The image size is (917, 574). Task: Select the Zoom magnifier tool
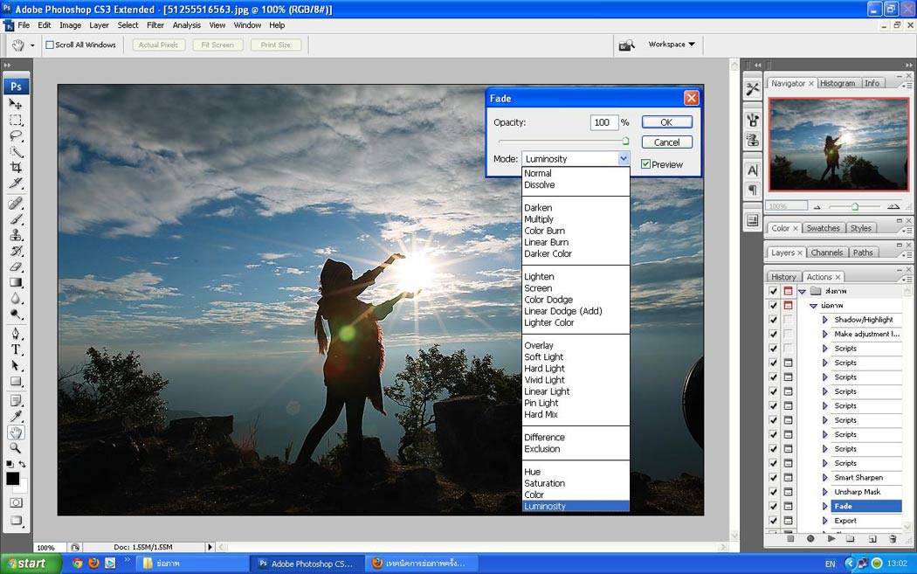[16, 448]
